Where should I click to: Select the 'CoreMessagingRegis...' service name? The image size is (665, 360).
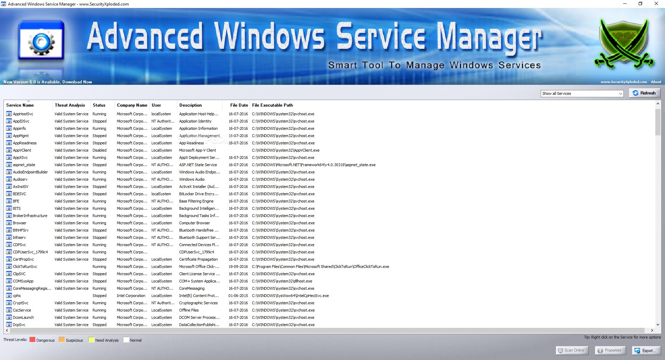click(32, 288)
